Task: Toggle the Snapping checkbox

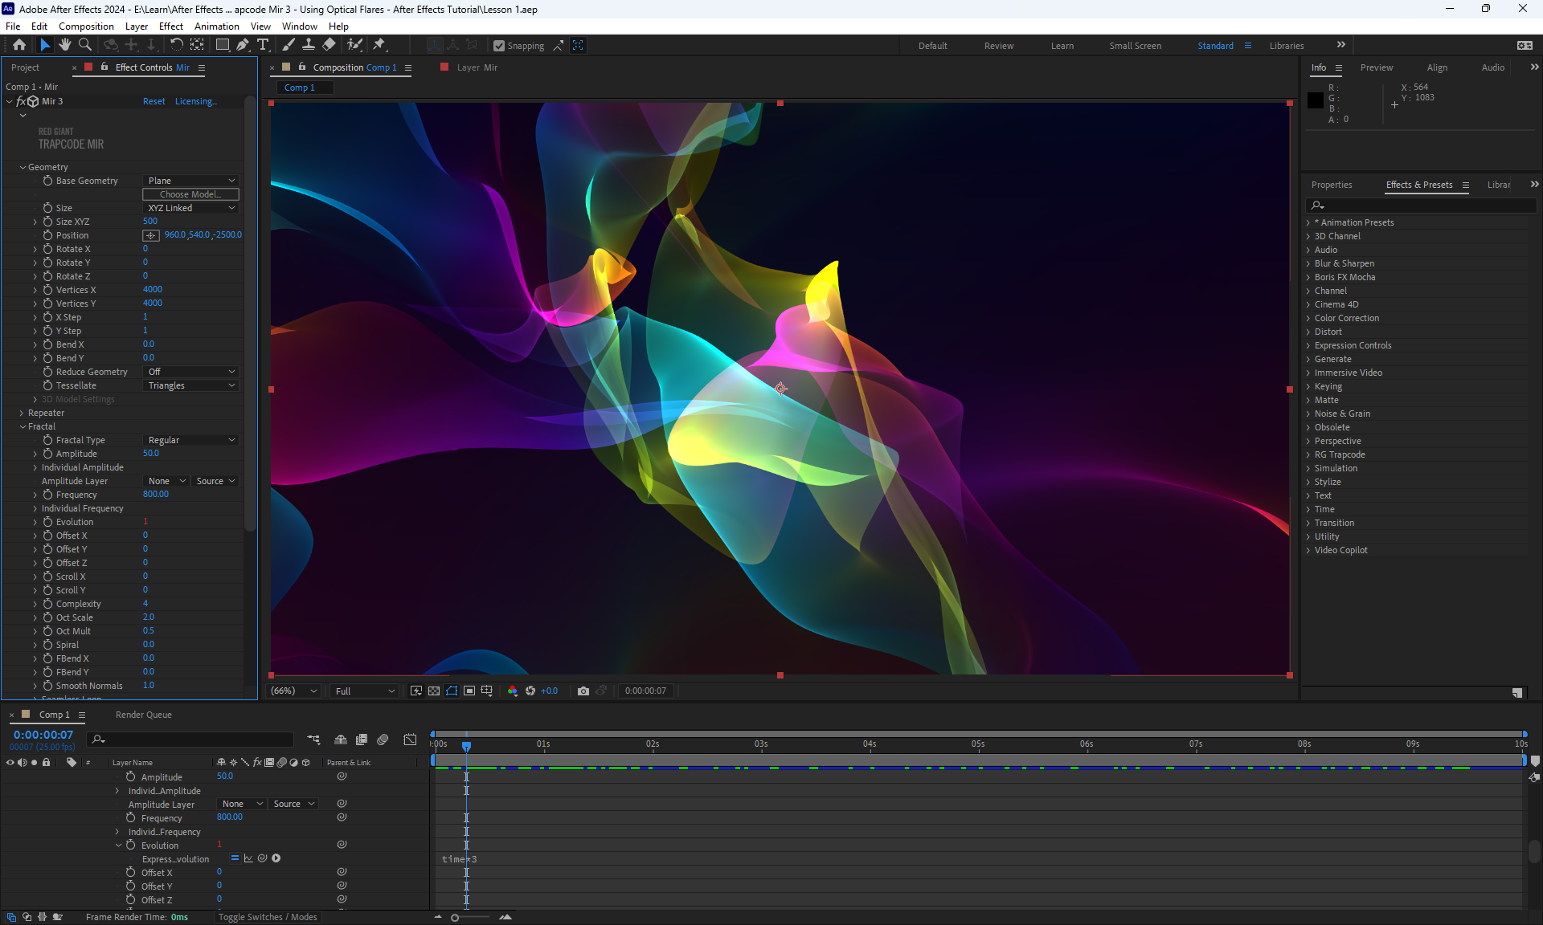Action: 499,46
